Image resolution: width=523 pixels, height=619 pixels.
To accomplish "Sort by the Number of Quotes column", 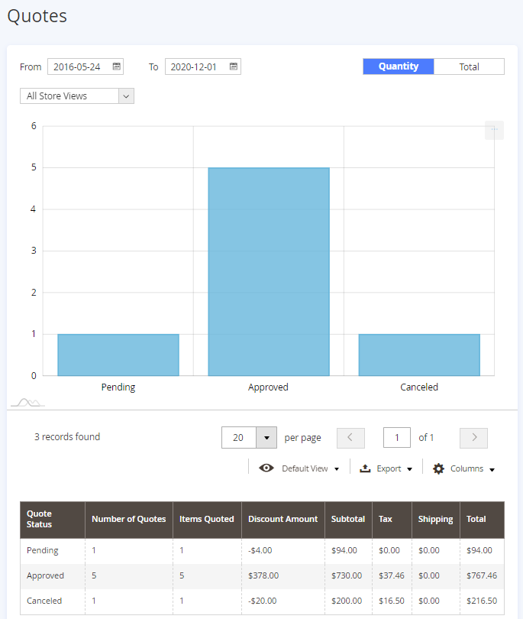I will click(128, 520).
